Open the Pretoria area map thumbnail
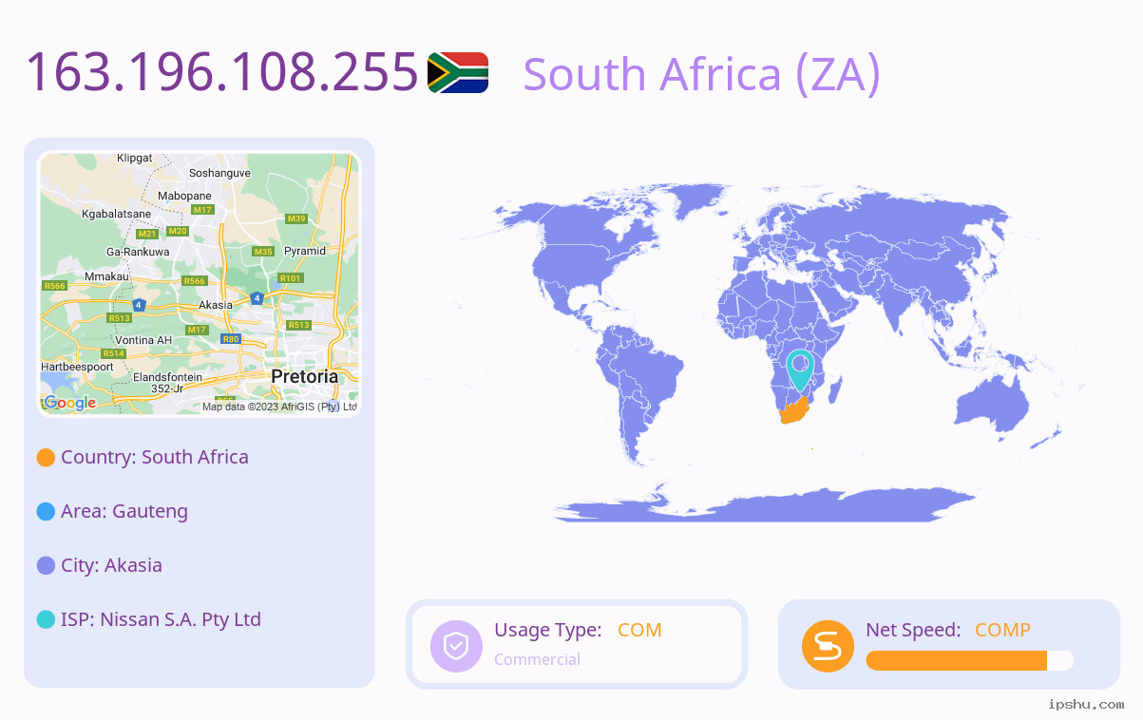The image size is (1143, 720). (x=200, y=284)
